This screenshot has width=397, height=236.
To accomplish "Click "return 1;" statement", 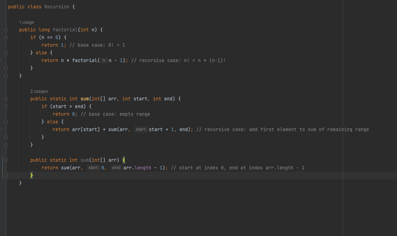I will [54, 45].
